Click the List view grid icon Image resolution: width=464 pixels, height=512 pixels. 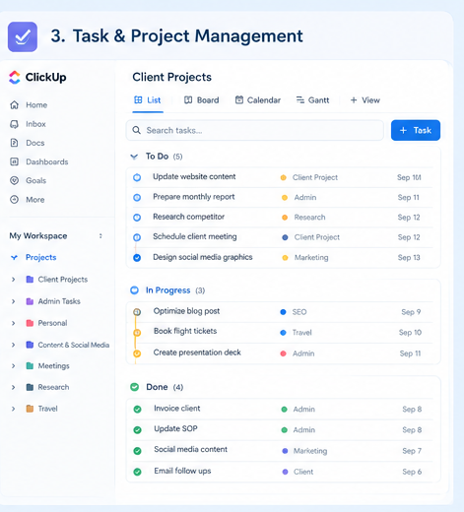pyautogui.click(x=138, y=99)
